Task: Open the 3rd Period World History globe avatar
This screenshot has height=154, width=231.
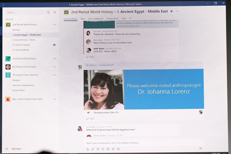Action: [8, 59]
